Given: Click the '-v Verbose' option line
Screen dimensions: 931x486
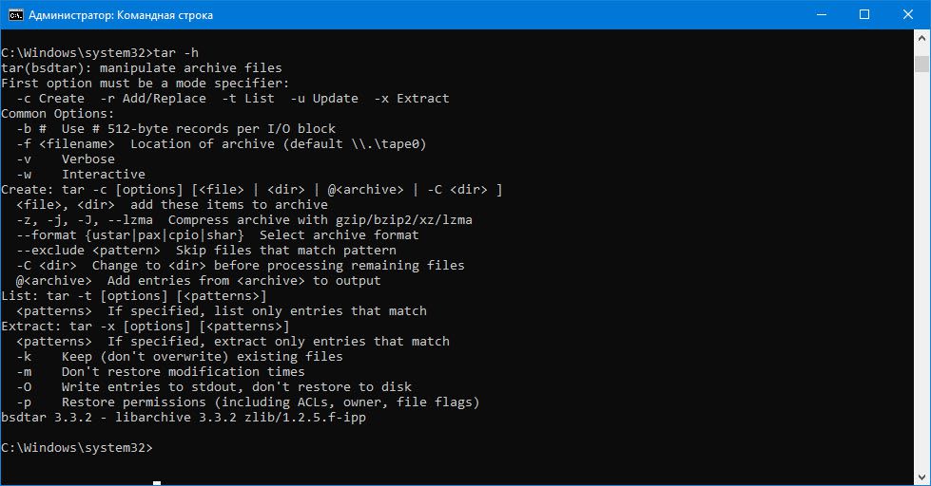Looking at the screenshot, I should (66, 159).
